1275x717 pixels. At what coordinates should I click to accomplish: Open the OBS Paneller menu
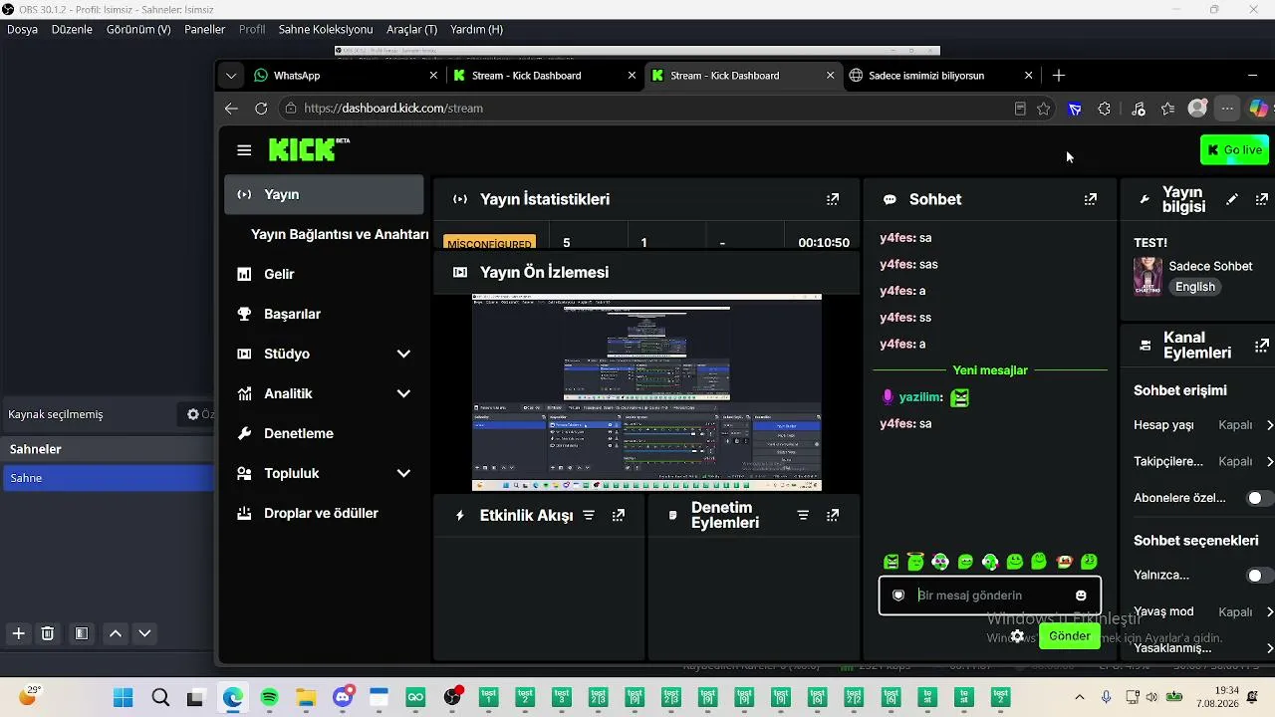coord(205,30)
